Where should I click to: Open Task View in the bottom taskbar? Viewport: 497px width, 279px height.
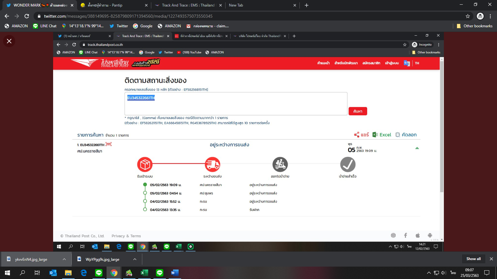tap(37, 273)
